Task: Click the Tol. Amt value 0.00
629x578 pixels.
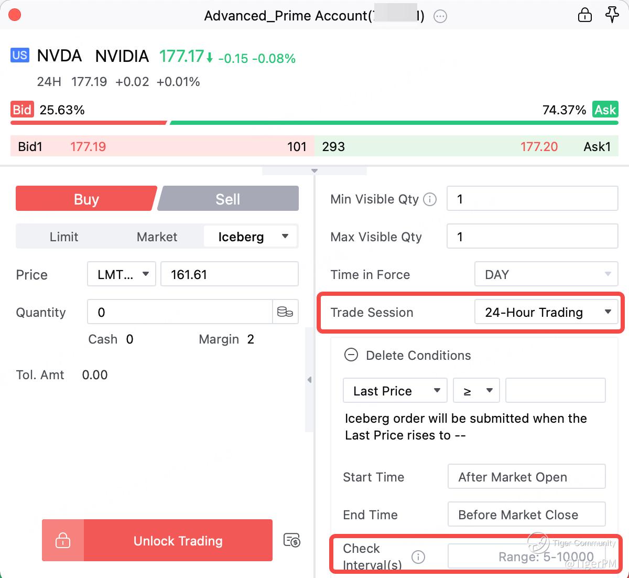Action: (95, 375)
